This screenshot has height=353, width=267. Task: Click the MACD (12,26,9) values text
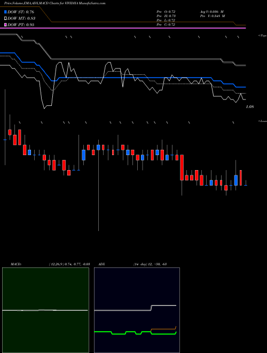point(69,264)
